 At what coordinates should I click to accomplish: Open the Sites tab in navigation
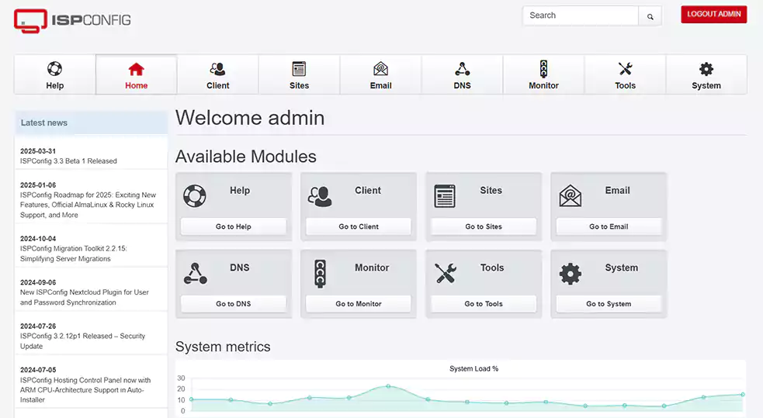pyautogui.click(x=299, y=75)
